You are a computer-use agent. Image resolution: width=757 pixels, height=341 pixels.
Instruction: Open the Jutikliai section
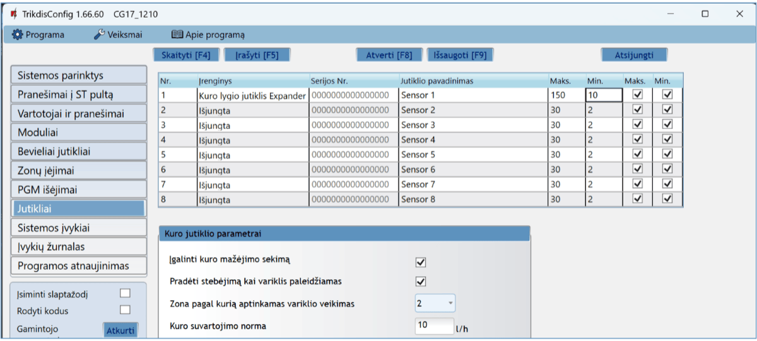pyautogui.click(x=79, y=209)
